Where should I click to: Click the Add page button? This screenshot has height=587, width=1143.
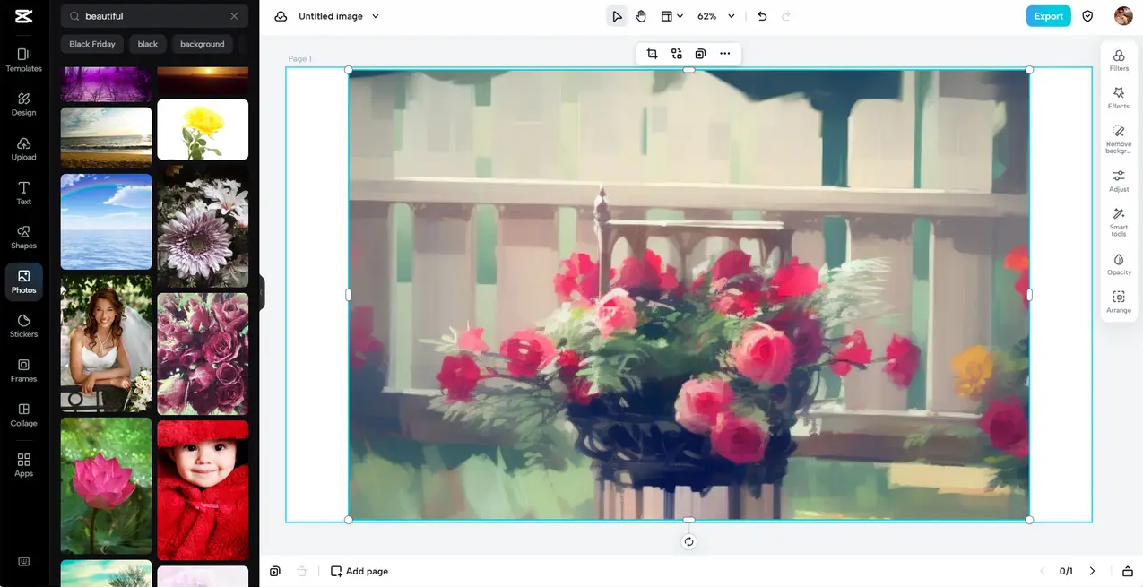pyautogui.click(x=359, y=571)
